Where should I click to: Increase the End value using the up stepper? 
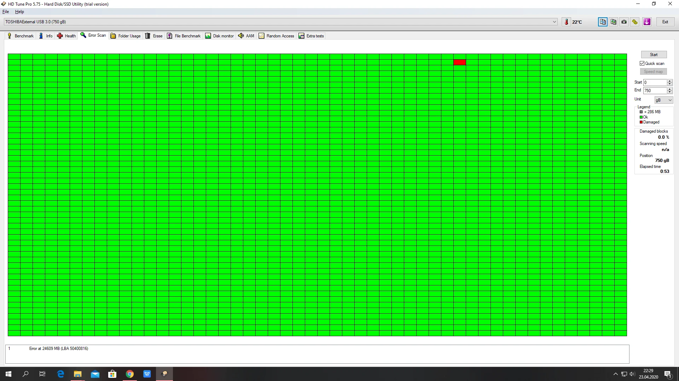(669, 89)
